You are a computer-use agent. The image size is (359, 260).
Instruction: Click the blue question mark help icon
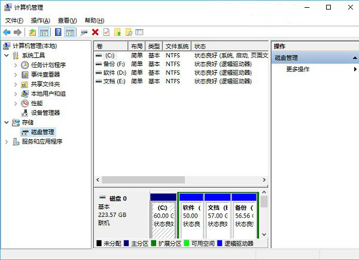(x=59, y=32)
